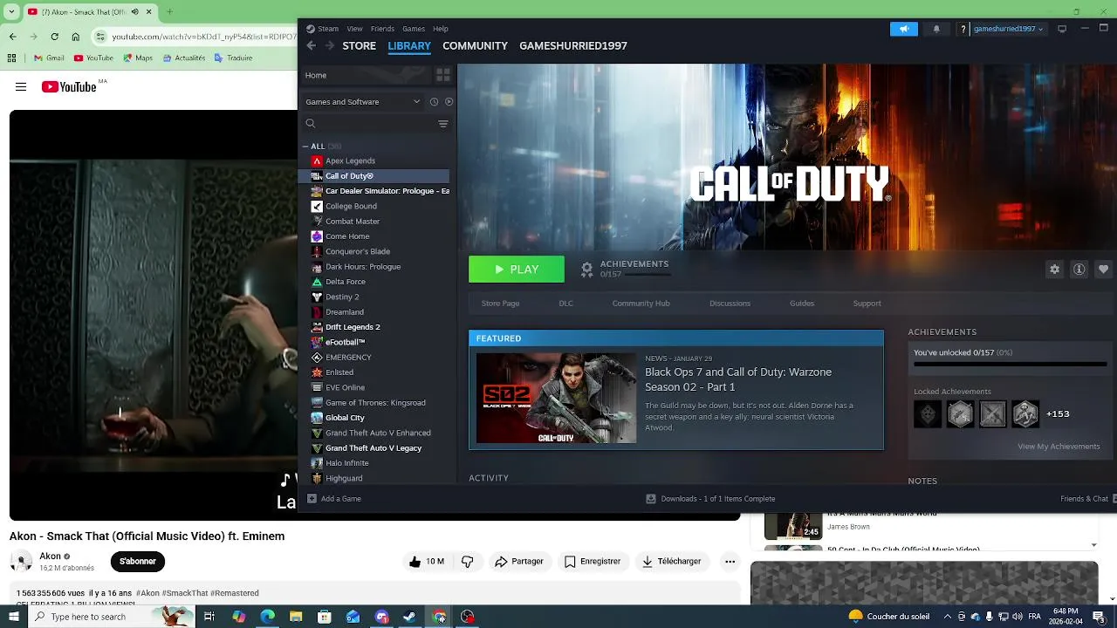Click the +153 locked achievements count
The width and height of the screenshot is (1117, 628).
point(1058,414)
